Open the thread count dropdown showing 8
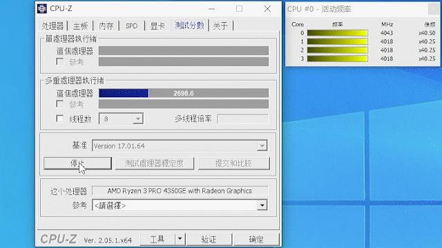Viewport: 442px width, 248px height. tap(121, 118)
